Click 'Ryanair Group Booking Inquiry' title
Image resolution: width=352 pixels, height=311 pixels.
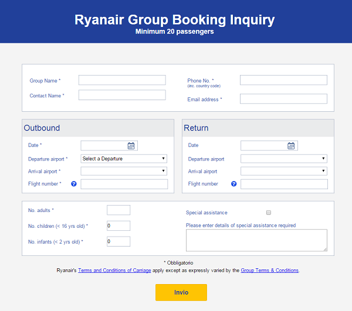coord(174,20)
